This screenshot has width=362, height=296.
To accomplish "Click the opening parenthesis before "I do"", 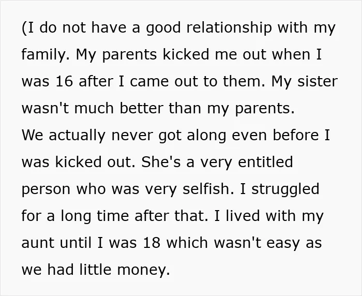I will (23, 28).
